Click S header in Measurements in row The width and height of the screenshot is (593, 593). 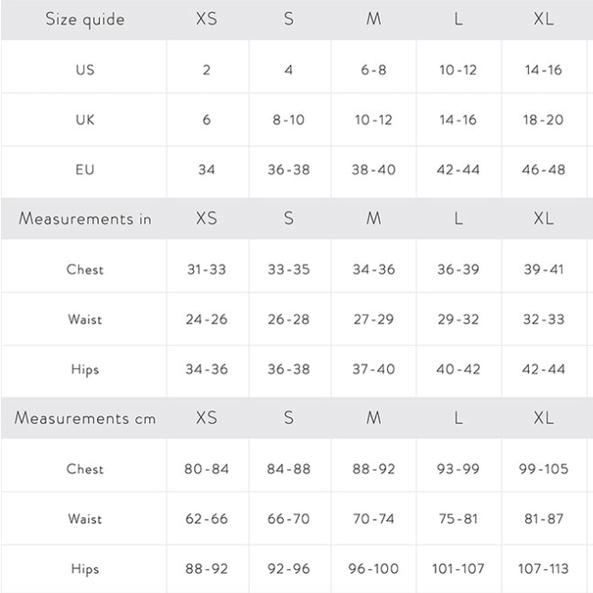tap(289, 220)
